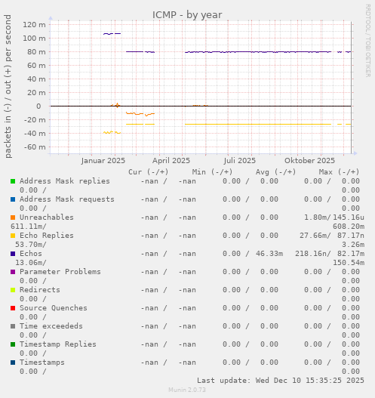This screenshot has width=375, height=398.
Task: Select the 'Parameter Problems' legend label
Action: tap(60, 272)
